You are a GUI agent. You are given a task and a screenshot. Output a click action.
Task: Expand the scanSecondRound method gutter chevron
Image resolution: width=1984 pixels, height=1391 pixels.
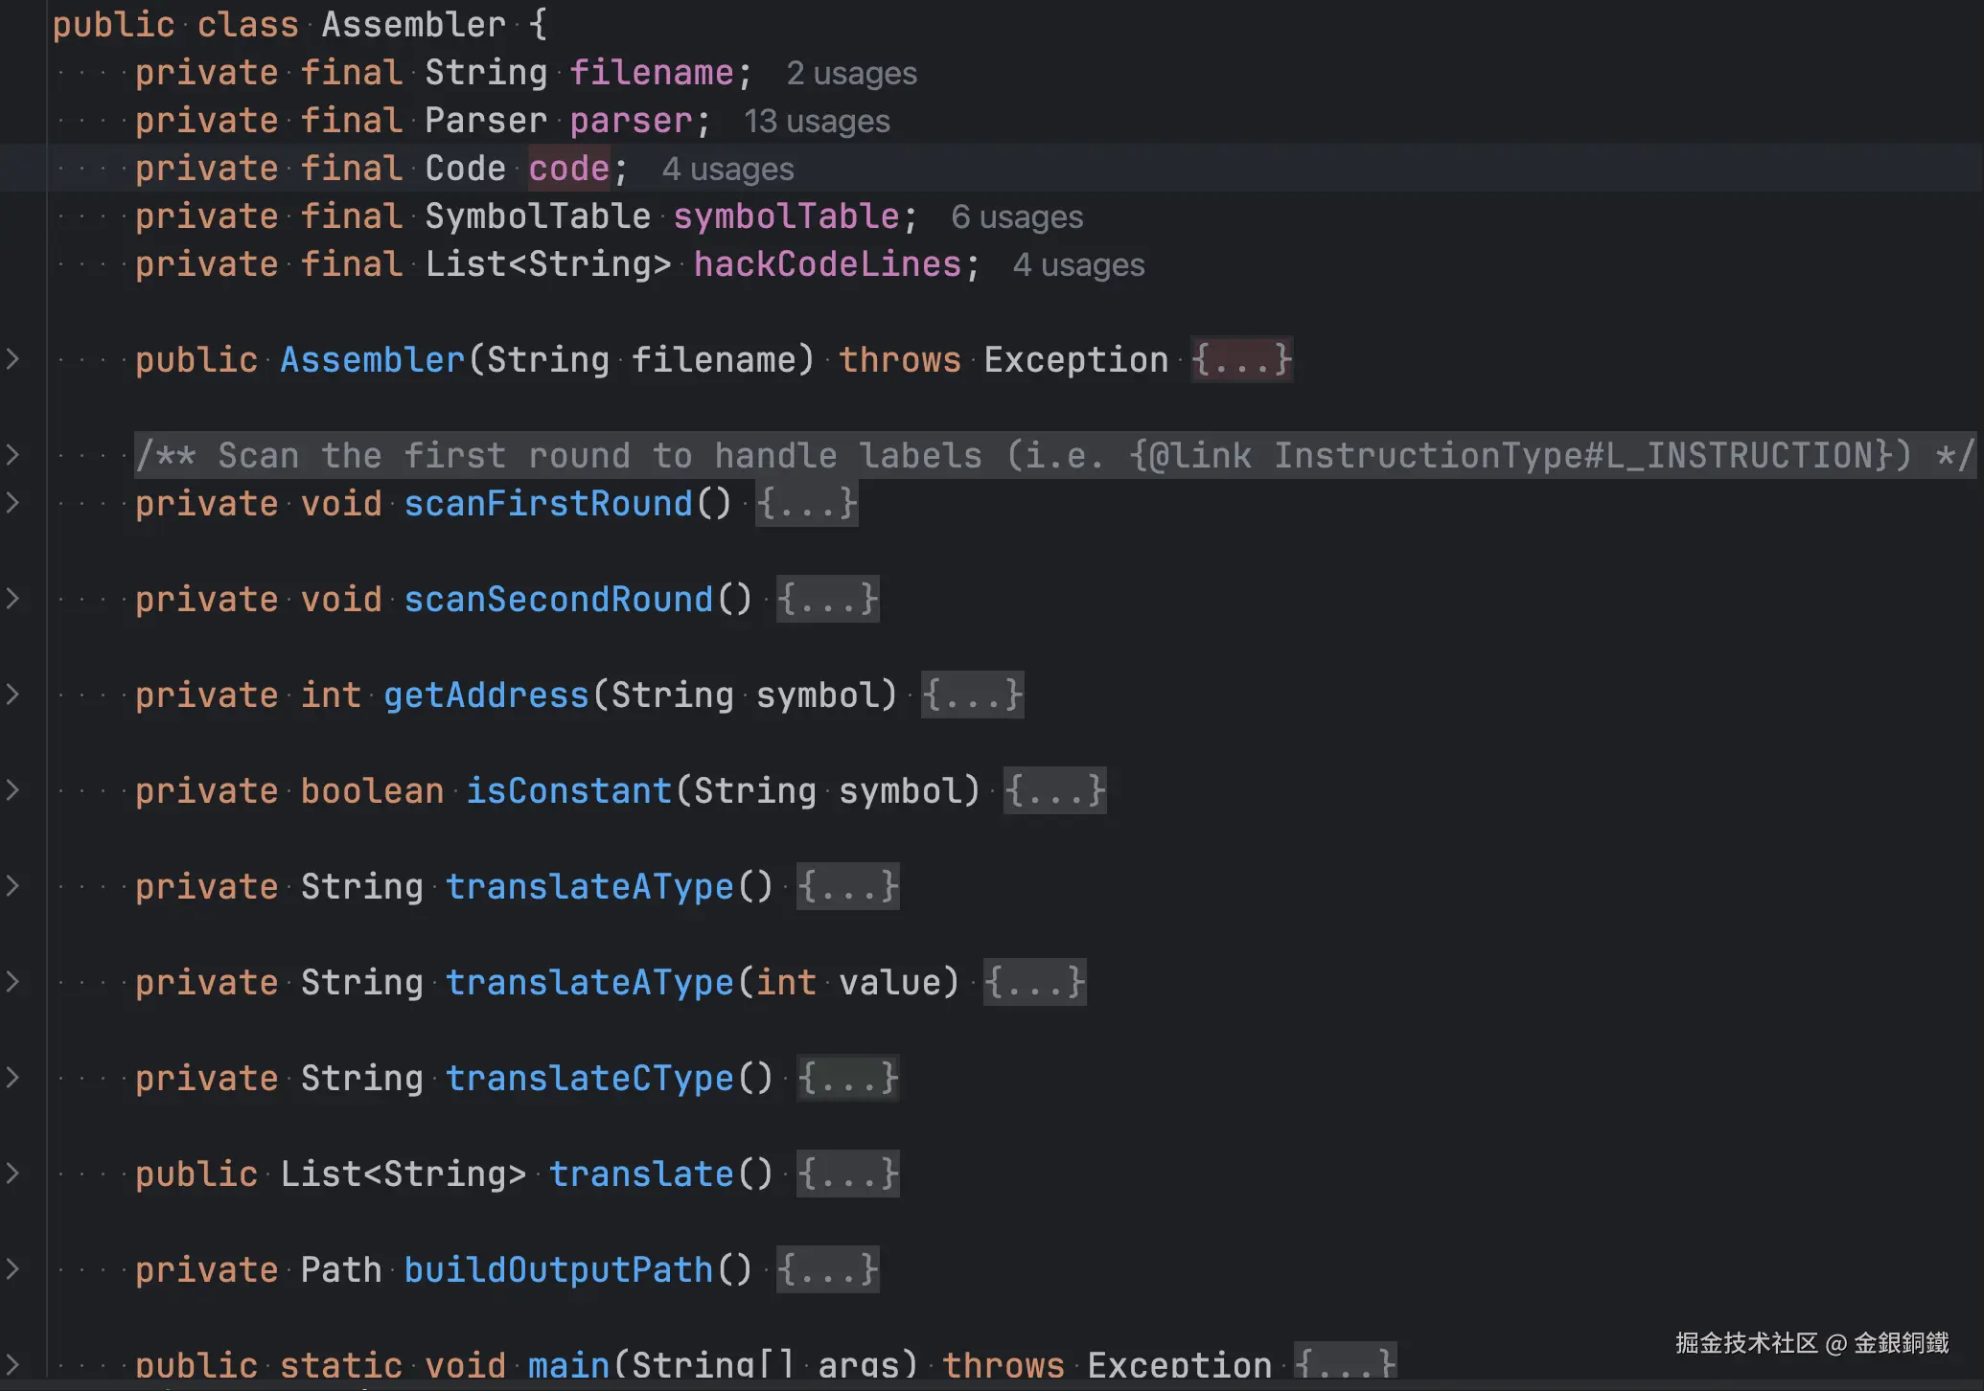(13, 599)
